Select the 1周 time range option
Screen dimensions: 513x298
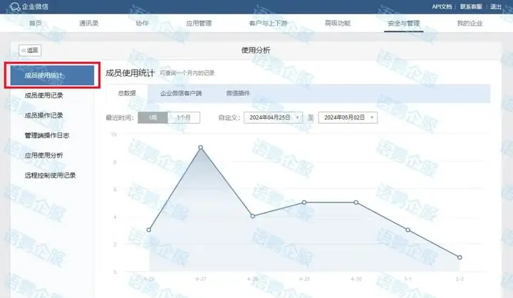click(x=152, y=118)
